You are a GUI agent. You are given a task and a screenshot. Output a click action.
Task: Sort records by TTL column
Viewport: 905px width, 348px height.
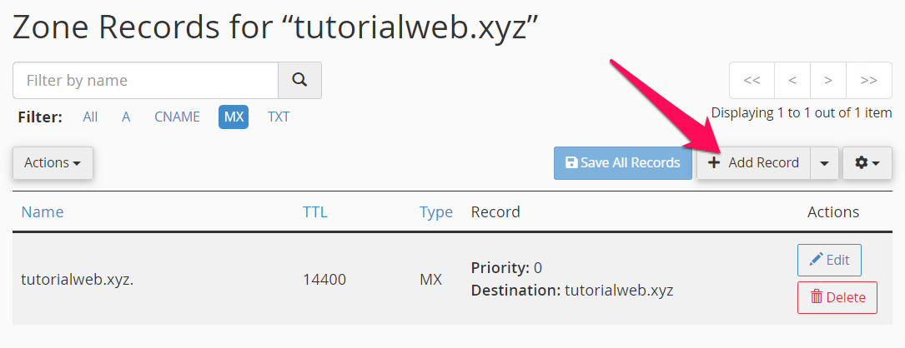point(315,212)
